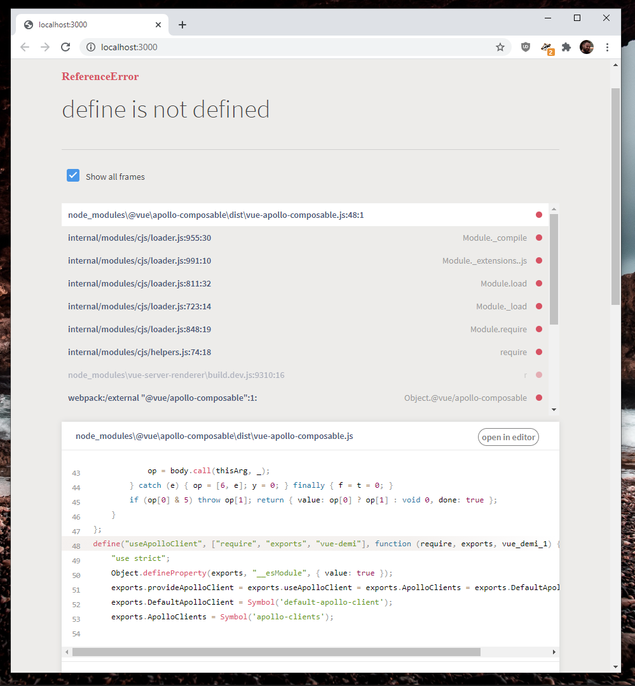The width and height of the screenshot is (635, 686).
Task: Open Chrome's three-dot menu
Action: [x=606, y=47]
